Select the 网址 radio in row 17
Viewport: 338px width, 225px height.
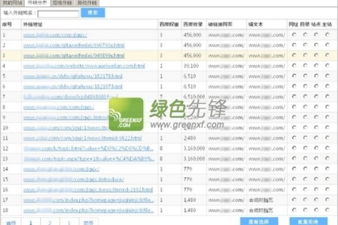(294, 200)
